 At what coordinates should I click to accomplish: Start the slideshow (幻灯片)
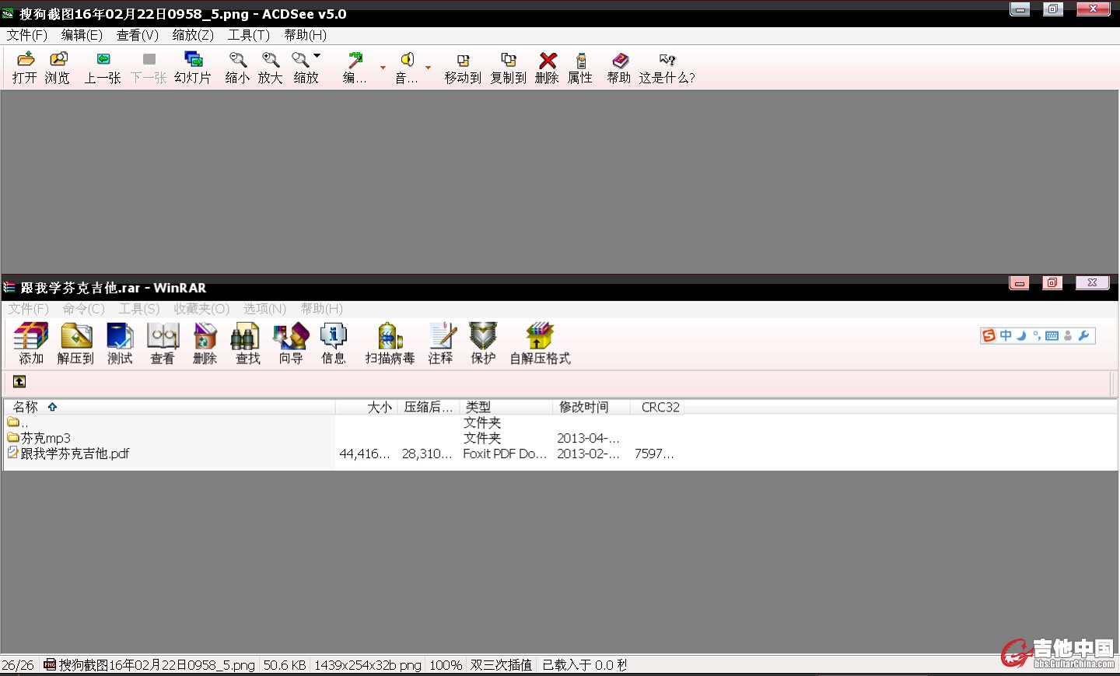tap(193, 59)
